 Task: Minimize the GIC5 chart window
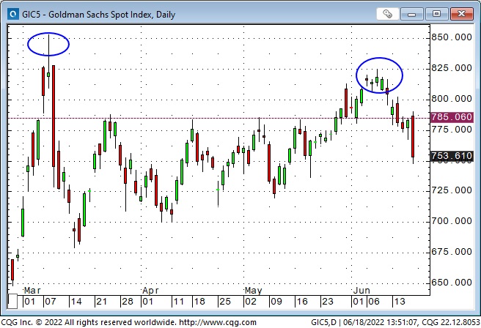[x=411, y=14]
